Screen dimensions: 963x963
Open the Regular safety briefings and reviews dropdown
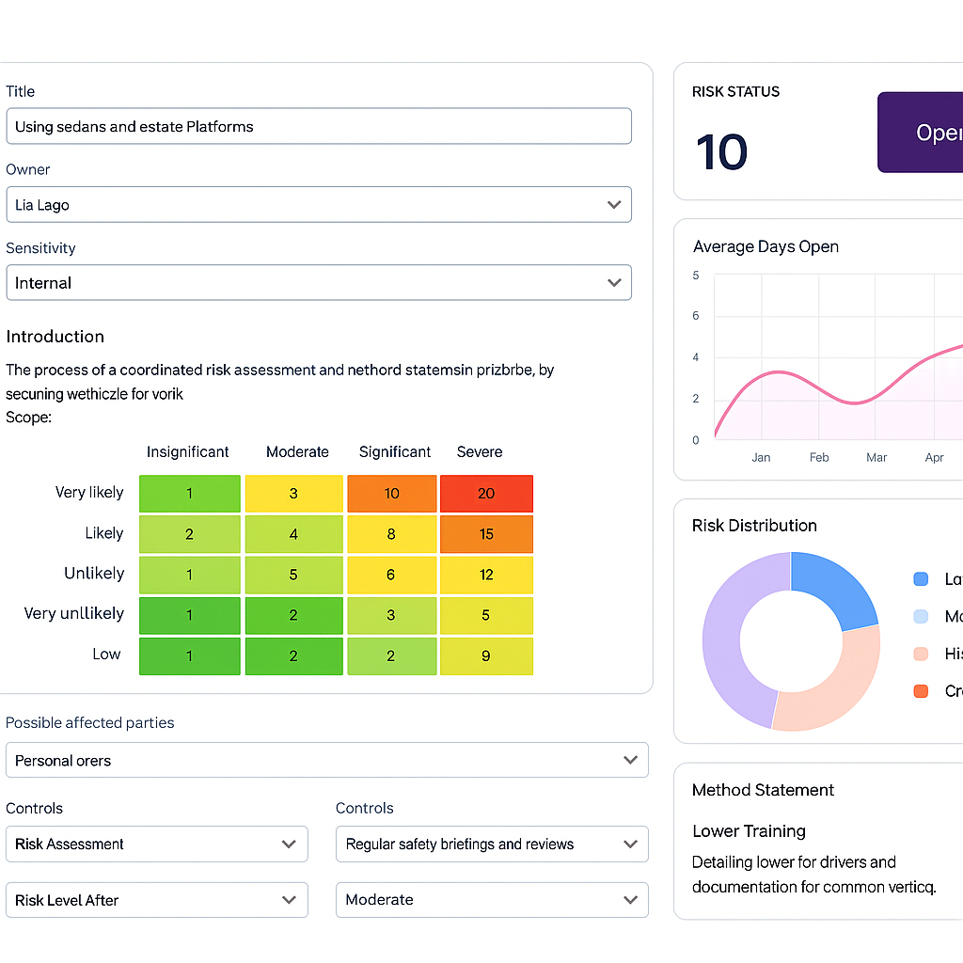[x=491, y=845]
